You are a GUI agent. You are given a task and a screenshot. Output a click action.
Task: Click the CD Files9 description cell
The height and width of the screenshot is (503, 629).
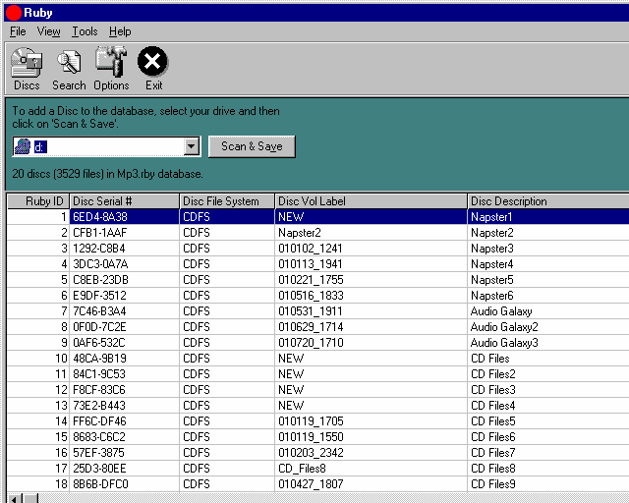point(548,484)
